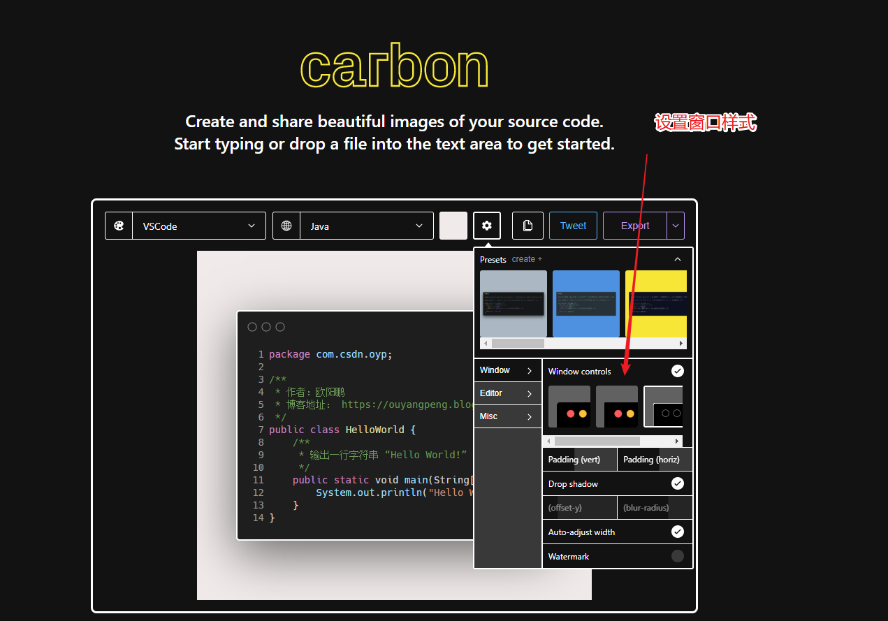Open the Window settings tab
The width and height of the screenshot is (888, 621).
click(508, 370)
